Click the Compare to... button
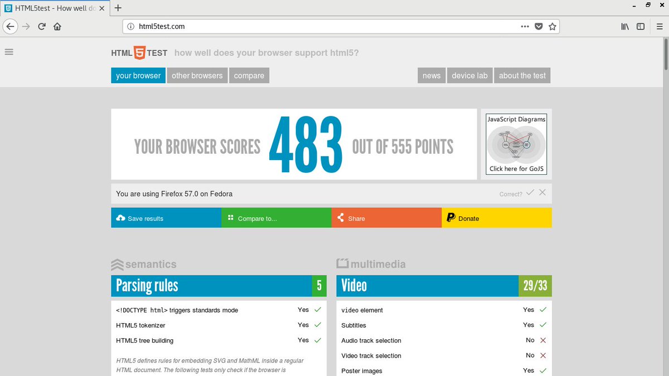Screen dimensions: 669x376 [277, 218]
